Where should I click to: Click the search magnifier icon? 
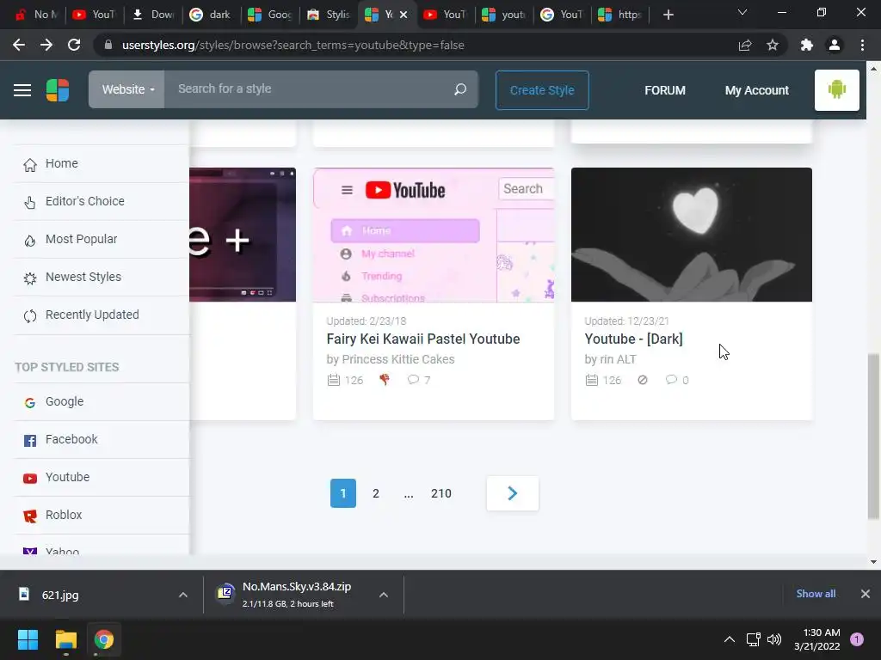point(460,89)
